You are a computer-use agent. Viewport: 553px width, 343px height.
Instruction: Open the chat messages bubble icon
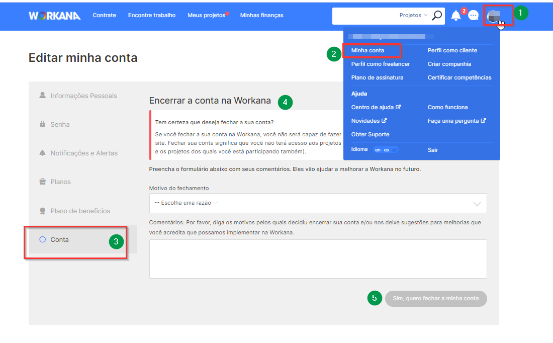[473, 16]
